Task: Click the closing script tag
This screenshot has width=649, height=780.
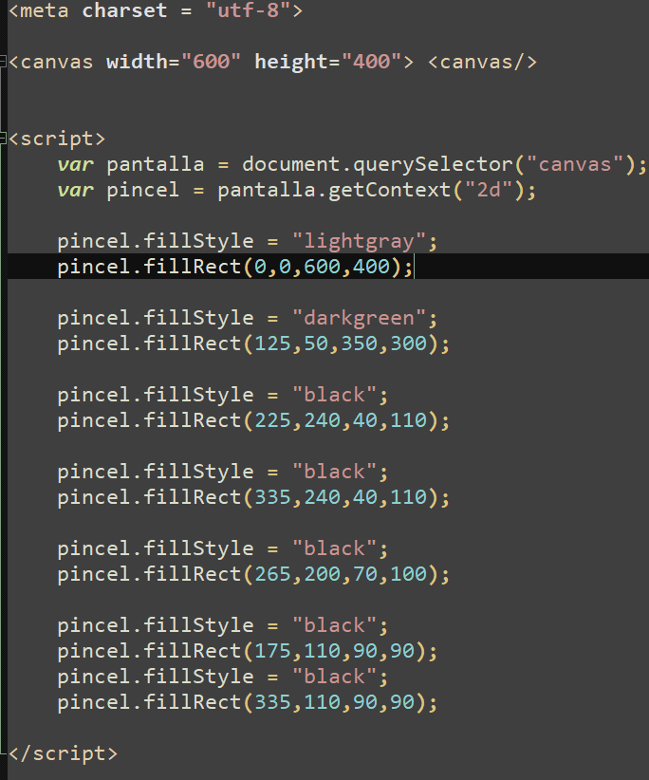Action: click(x=64, y=753)
